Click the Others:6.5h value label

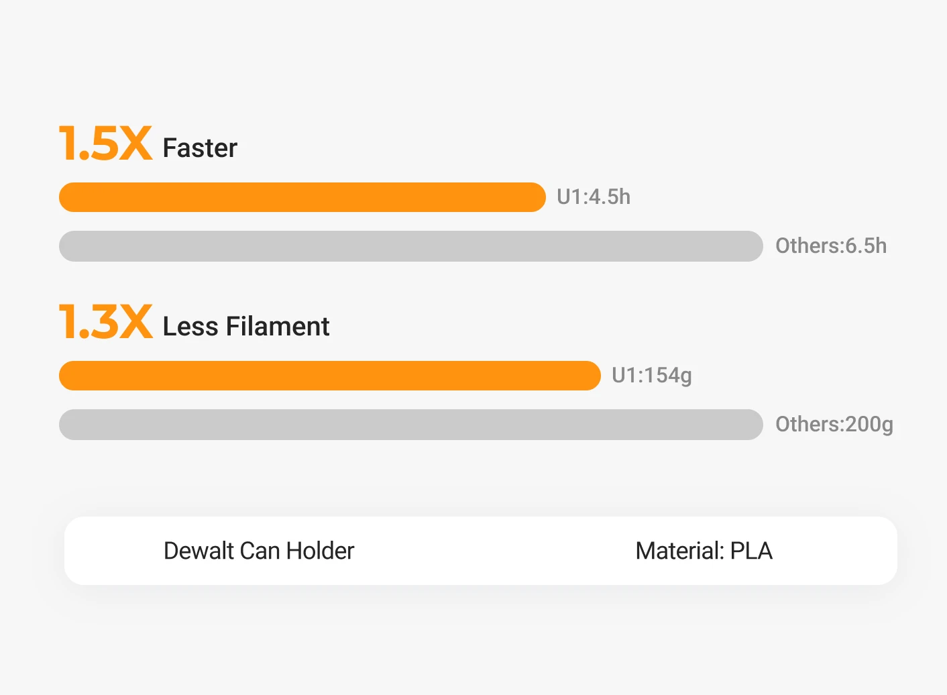tap(831, 246)
